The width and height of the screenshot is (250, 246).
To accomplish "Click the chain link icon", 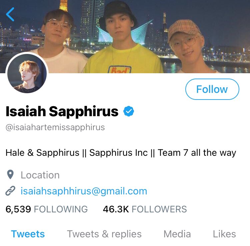I will (x=10, y=191).
